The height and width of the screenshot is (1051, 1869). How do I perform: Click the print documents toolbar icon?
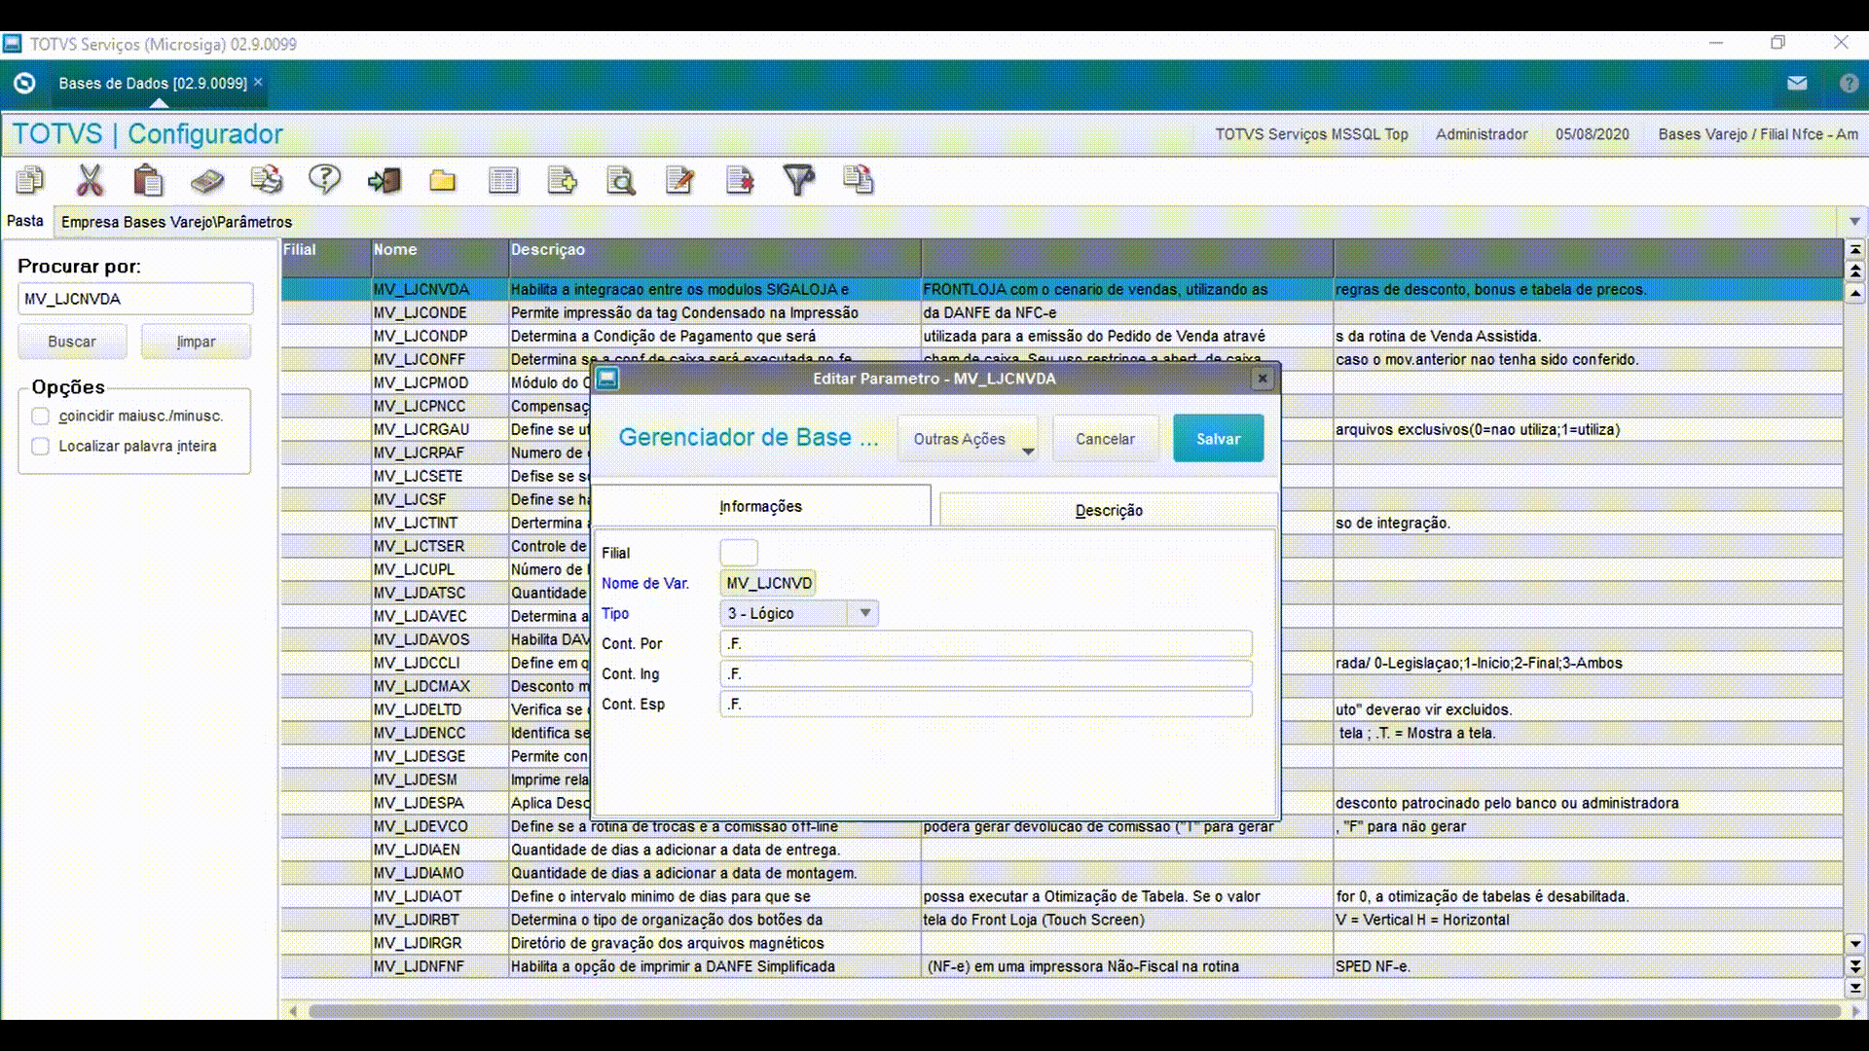pyautogui.click(x=267, y=180)
